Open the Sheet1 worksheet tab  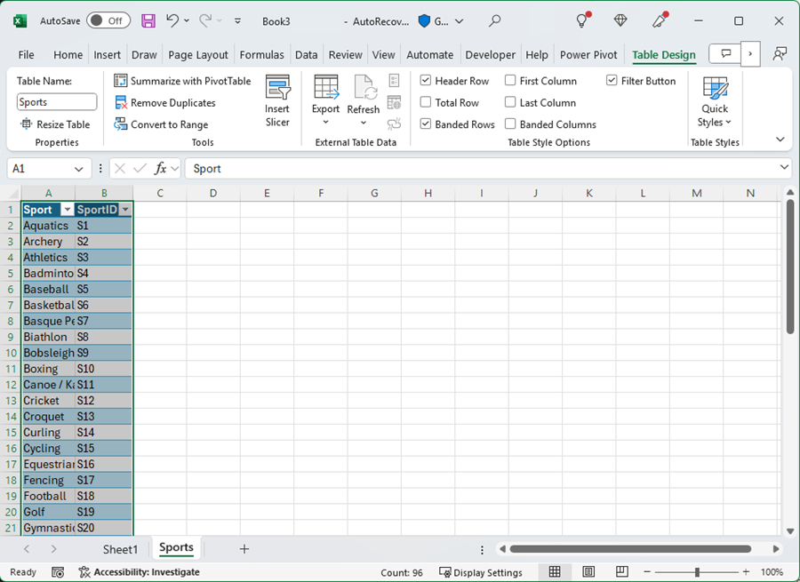pyautogui.click(x=119, y=548)
